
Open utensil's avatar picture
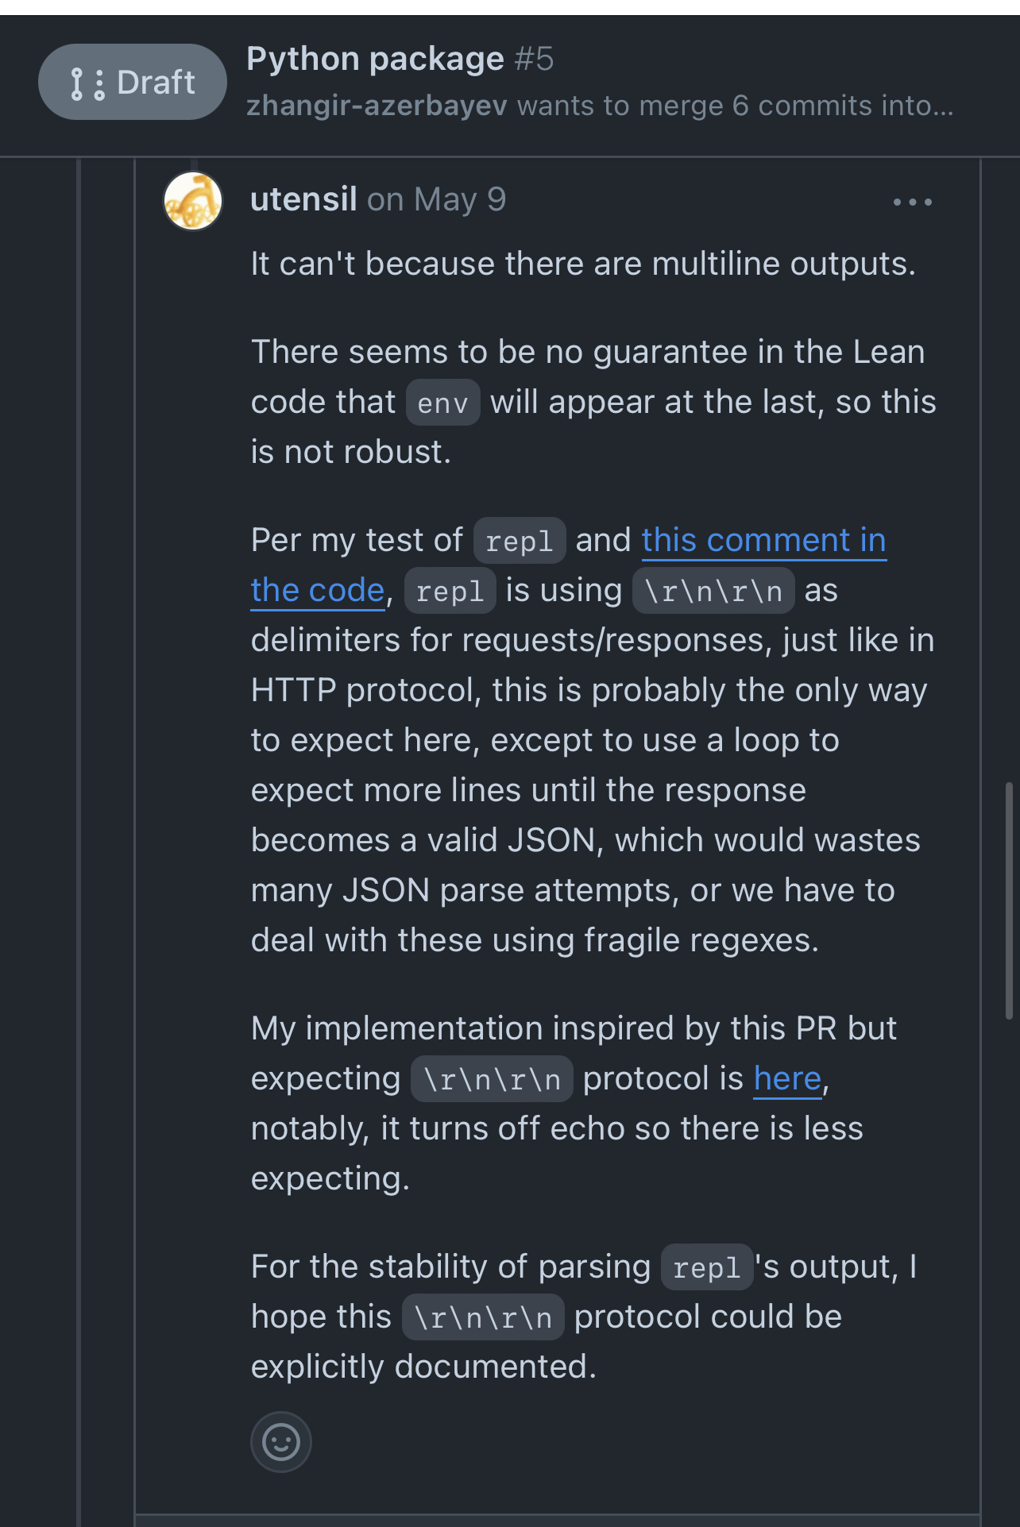(x=192, y=201)
